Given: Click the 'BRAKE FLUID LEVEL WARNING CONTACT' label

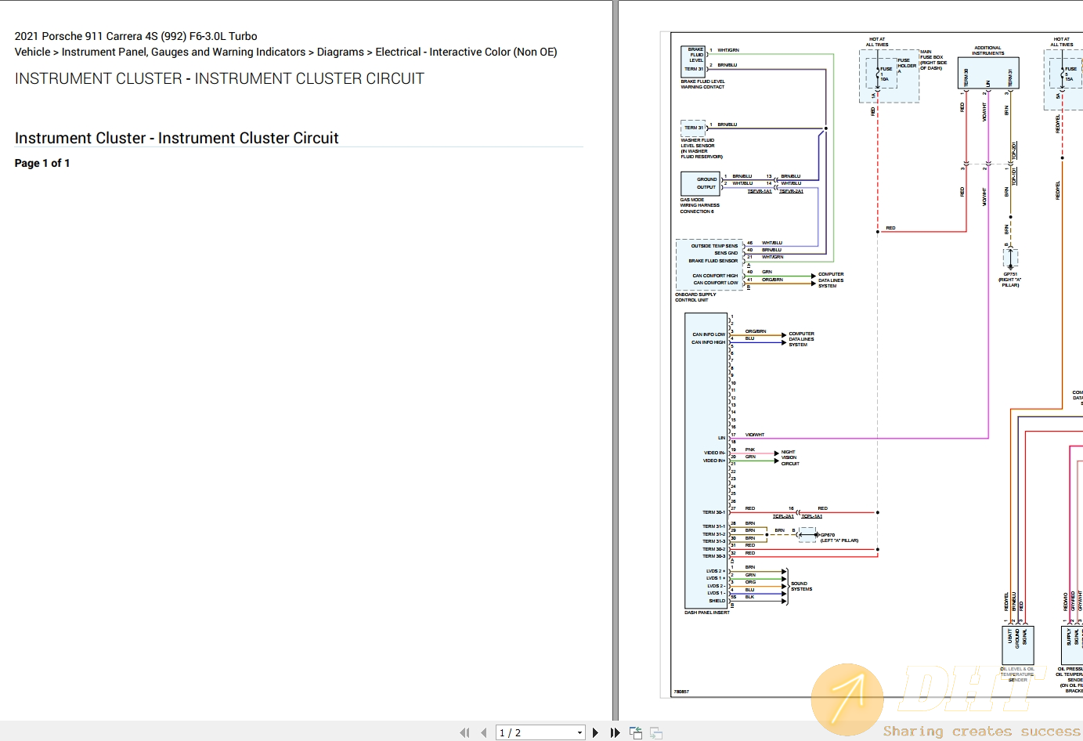Looking at the screenshot, I should point(702,84).
